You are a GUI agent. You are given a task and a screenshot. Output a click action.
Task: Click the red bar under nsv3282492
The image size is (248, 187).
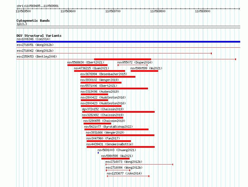tap(103, 118)
